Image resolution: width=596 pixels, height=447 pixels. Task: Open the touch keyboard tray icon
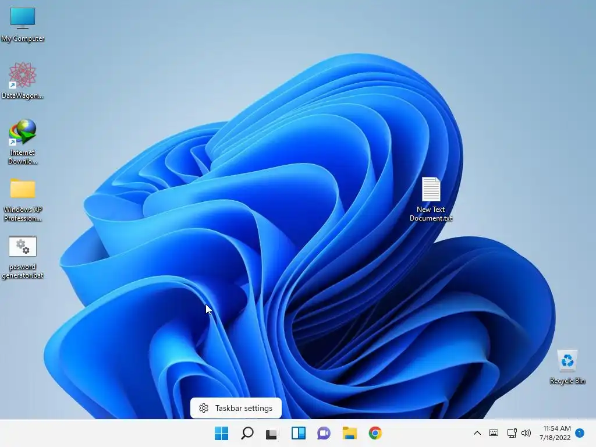tap(494, 433)
